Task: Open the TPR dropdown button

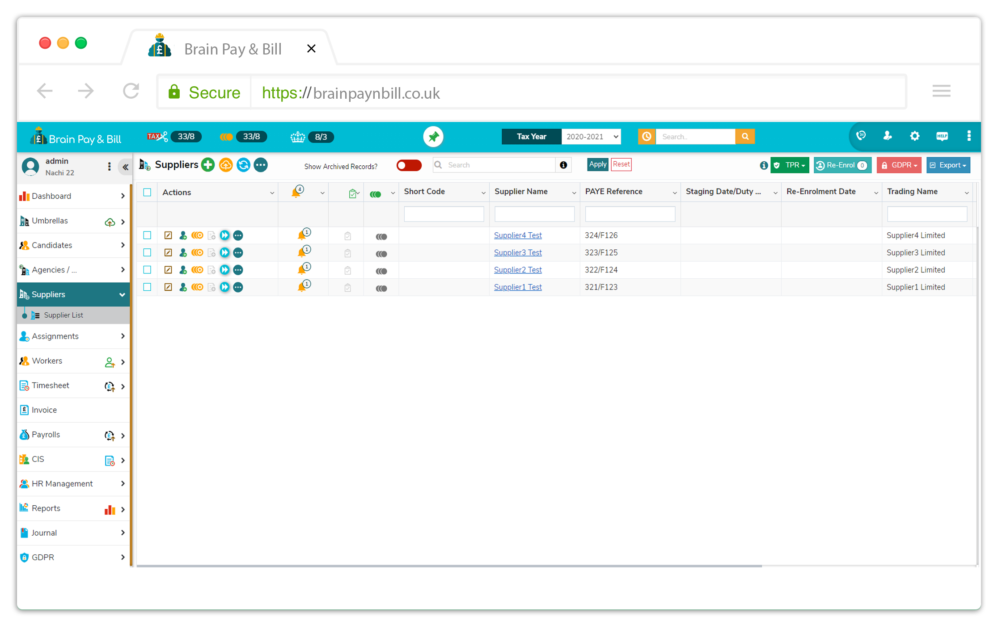Action: [790, 165]
